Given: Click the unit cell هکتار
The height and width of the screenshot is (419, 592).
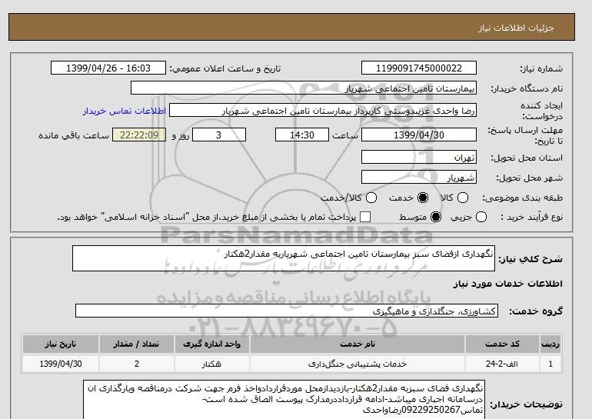Looking at the screenshot, I should [x=211, y=364].
